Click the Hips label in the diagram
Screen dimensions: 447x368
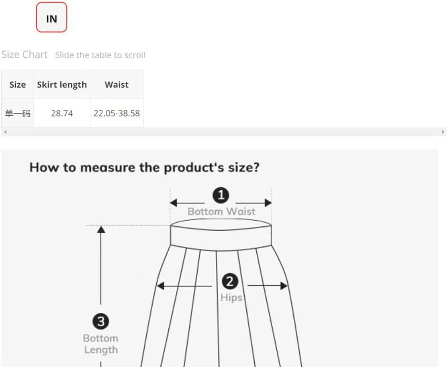[231, 297]
